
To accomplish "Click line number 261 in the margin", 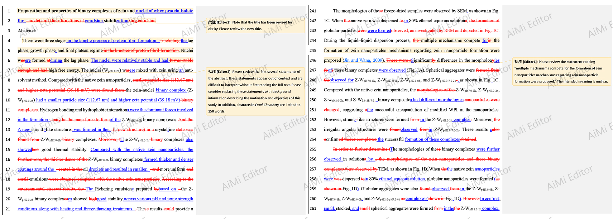I will tap(313, 209).
